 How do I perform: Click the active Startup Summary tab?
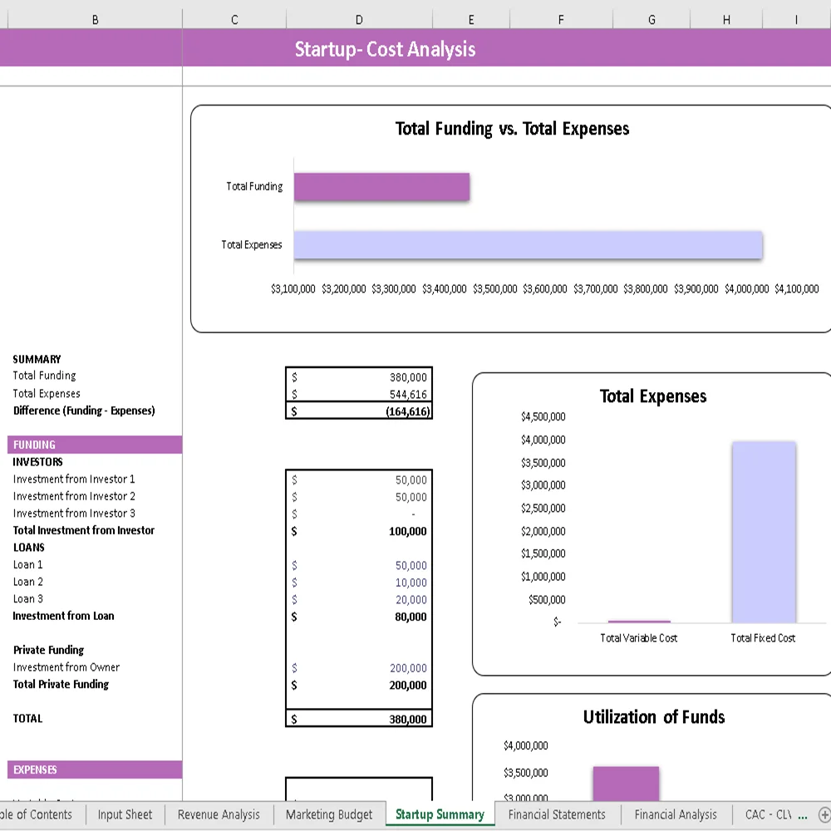click(x=440, y=815)
